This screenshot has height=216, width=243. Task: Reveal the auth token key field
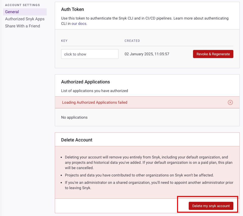click(90, 54)
